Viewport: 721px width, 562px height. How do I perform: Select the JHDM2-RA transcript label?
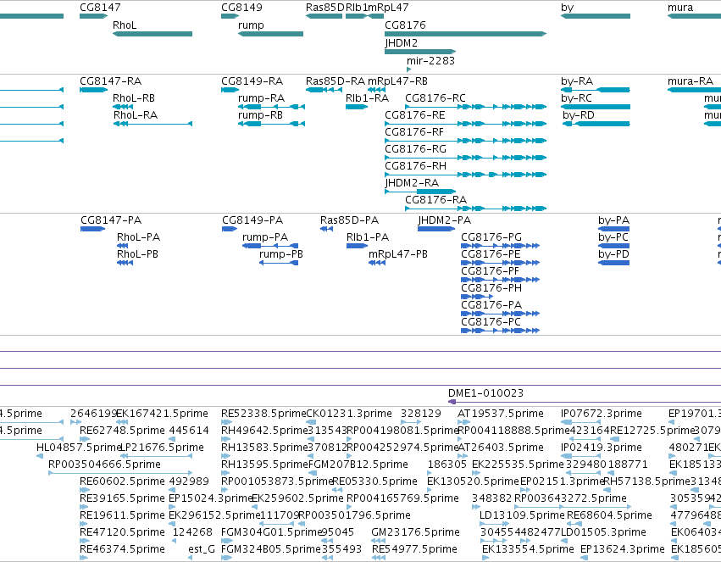pyautogui.click(x=412, y=183)
